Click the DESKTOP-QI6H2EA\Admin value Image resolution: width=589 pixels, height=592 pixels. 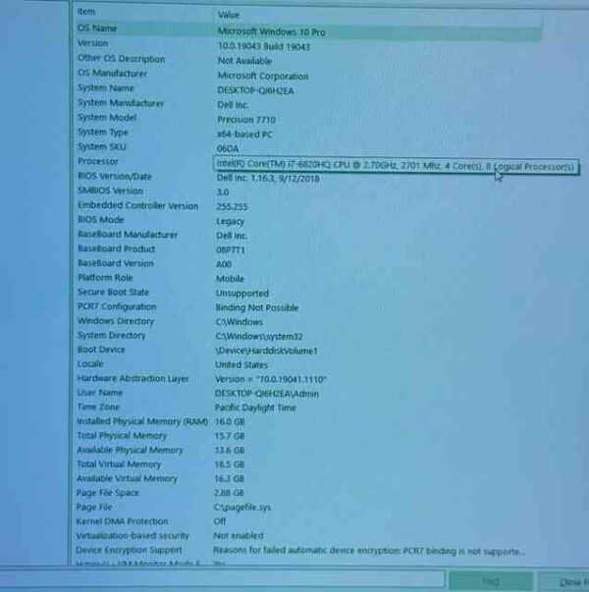tap(267, 394)
